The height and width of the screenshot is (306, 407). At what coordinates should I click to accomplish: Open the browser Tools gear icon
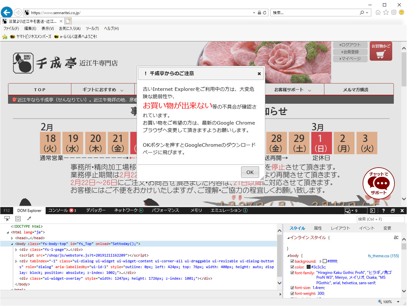[394, 12]
